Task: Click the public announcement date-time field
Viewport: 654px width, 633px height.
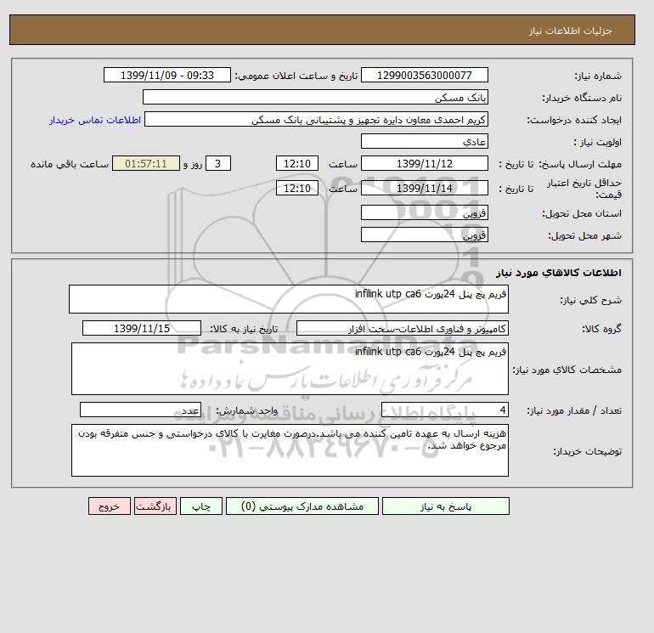Action: (x=166, y=75)
